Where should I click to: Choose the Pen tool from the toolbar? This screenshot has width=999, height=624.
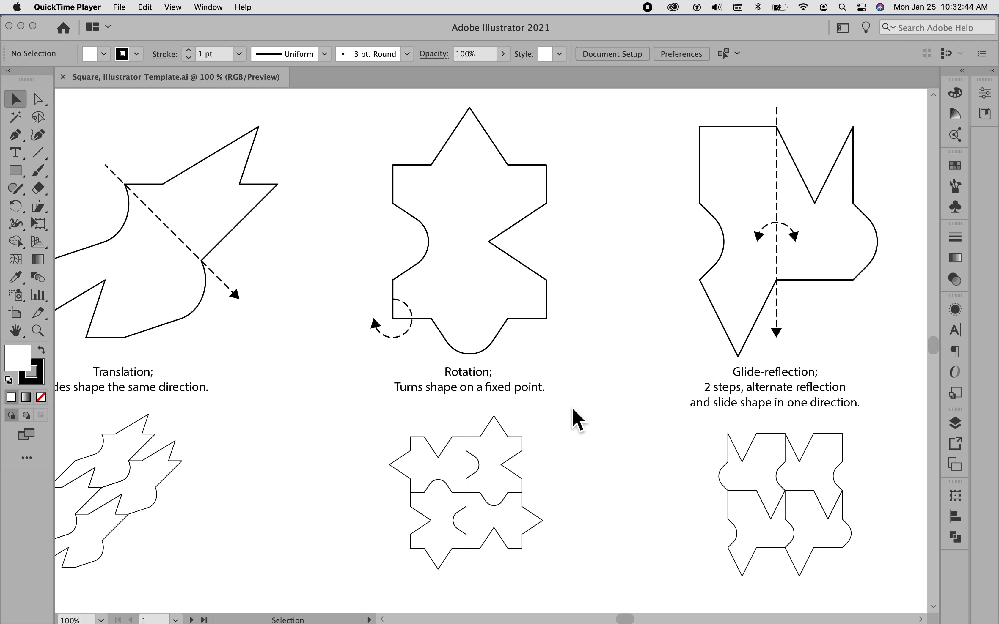(x=16, y=135)
